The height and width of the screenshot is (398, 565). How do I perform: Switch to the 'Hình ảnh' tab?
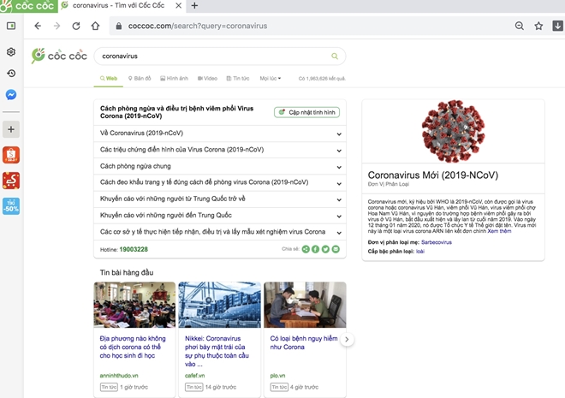click(175, 78)
